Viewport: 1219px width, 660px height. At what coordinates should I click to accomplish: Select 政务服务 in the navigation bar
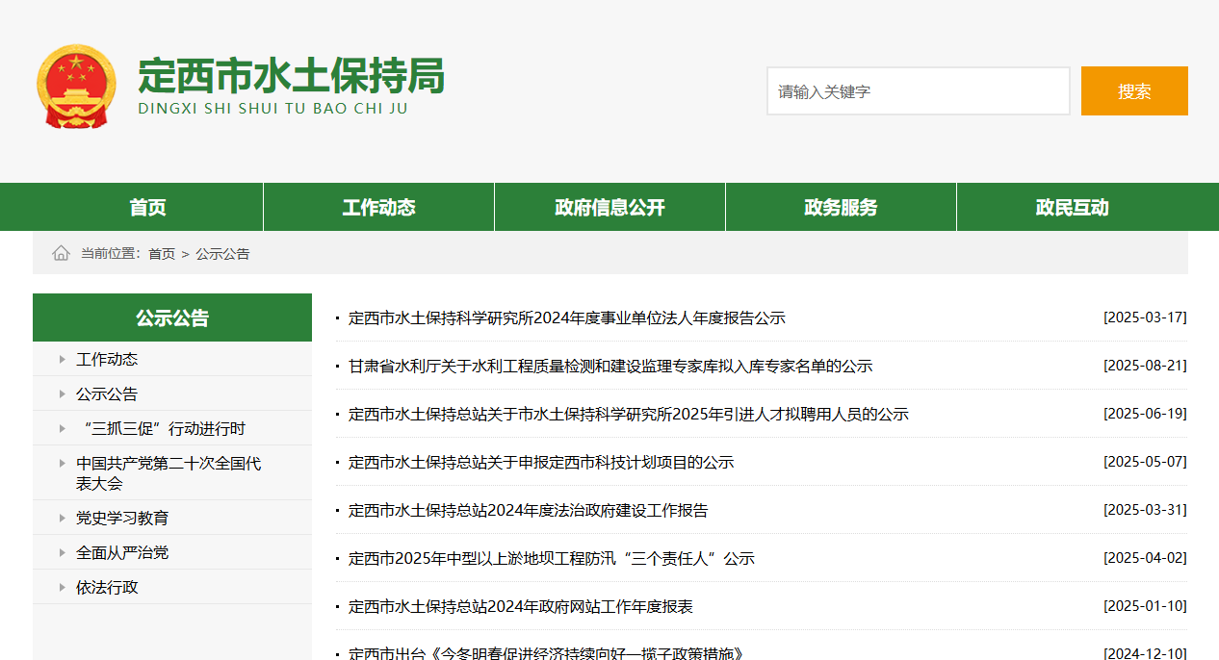pyautogui.click(x=841, y=207)
